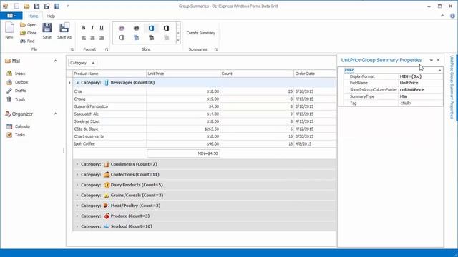Viewport: 458px width, 257px height.
Task: Select the Côte de Blaye row
Action: 204,128
